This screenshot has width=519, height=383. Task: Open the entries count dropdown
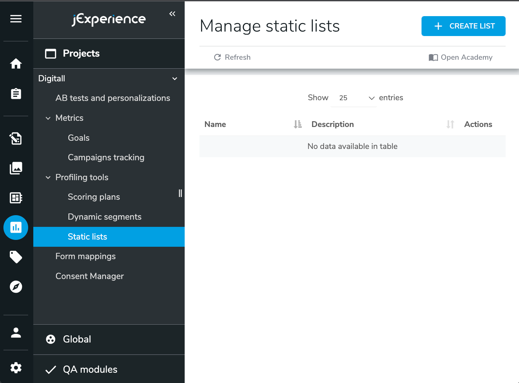click(x=354, y=98)
